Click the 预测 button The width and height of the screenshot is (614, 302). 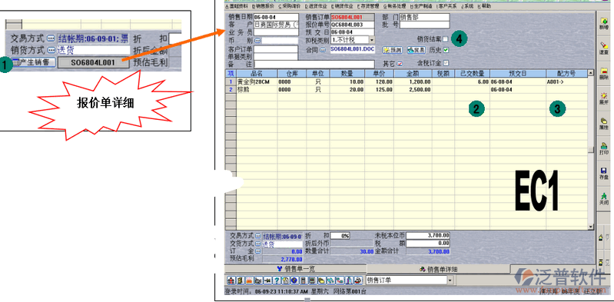pos(393,50)
